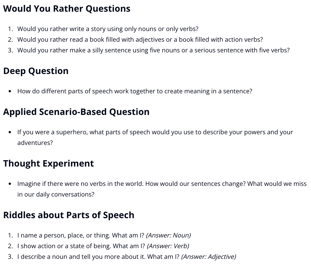Click the phrase "serious sentence with five verbs?"
The height and width of the screenshot is (268, 311).
coord(242,50)
